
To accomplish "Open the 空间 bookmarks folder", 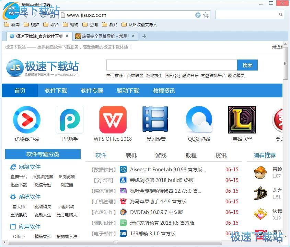I will pyautogui.click(x=90, y=24).
